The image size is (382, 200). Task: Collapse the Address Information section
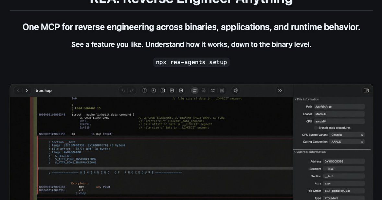click(295, 152)
